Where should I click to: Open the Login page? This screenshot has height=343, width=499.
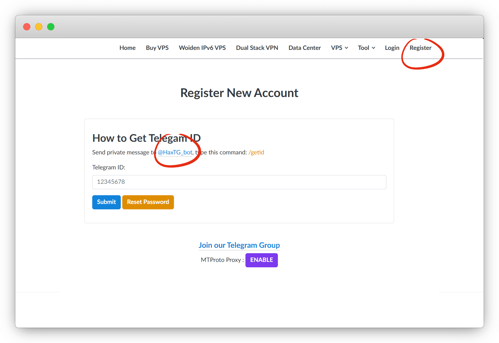pos(392,48)
